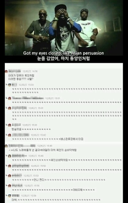Open the music video screenshot image
This screenshot has height=203, width=128.
click(x=64, y=31)
